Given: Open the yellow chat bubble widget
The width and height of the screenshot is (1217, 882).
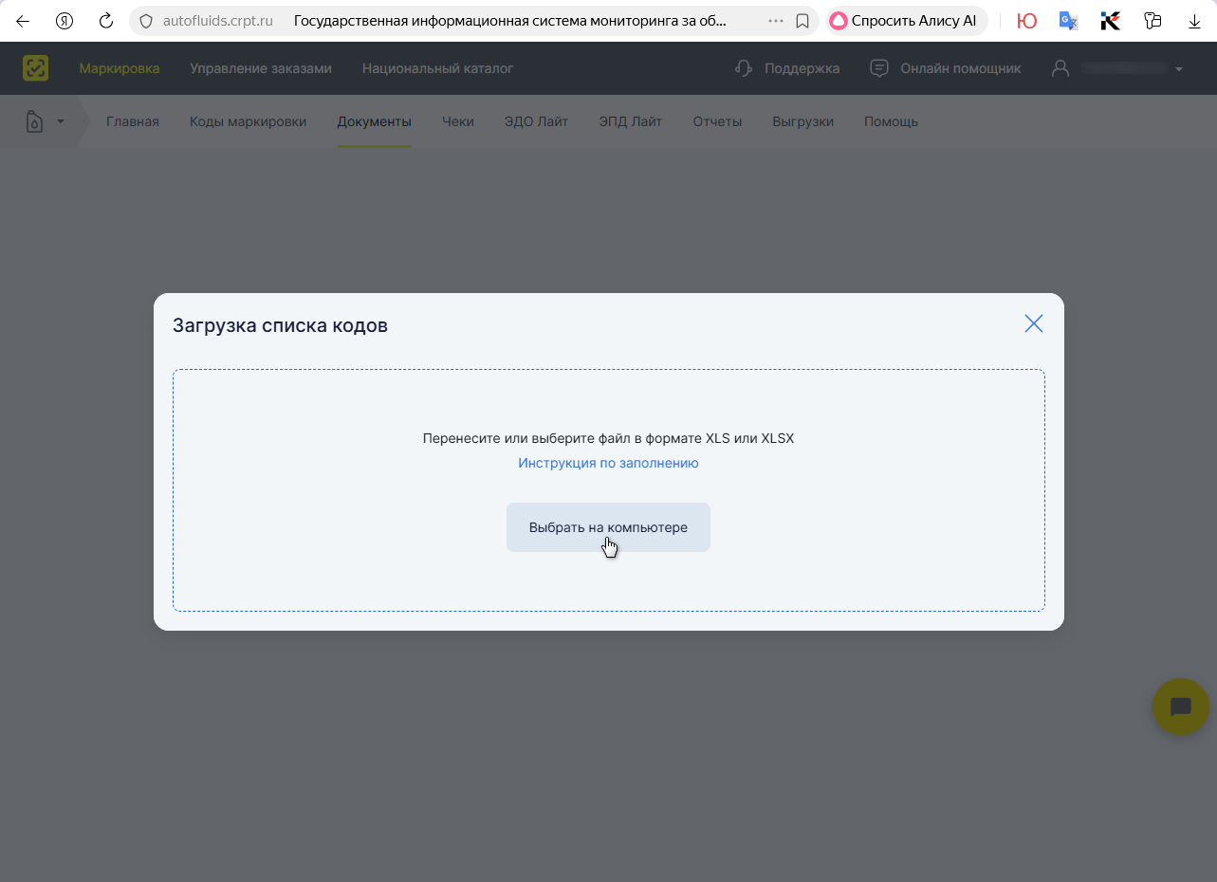Looking at the screenshot, I should 1180,707.
